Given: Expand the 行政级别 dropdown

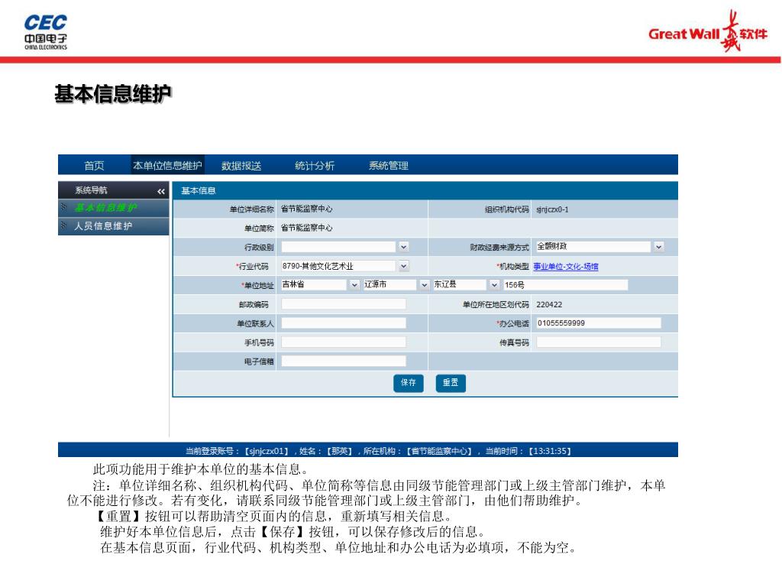Looking at the screenshot, I should (x=403, y=247).
